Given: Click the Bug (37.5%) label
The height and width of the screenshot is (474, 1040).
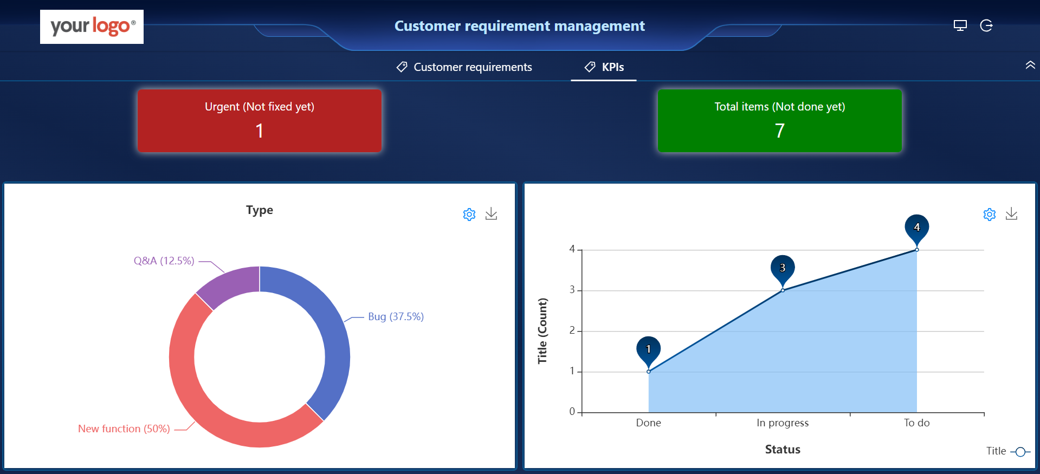Looking at the screenshot, I should point(396,317).
